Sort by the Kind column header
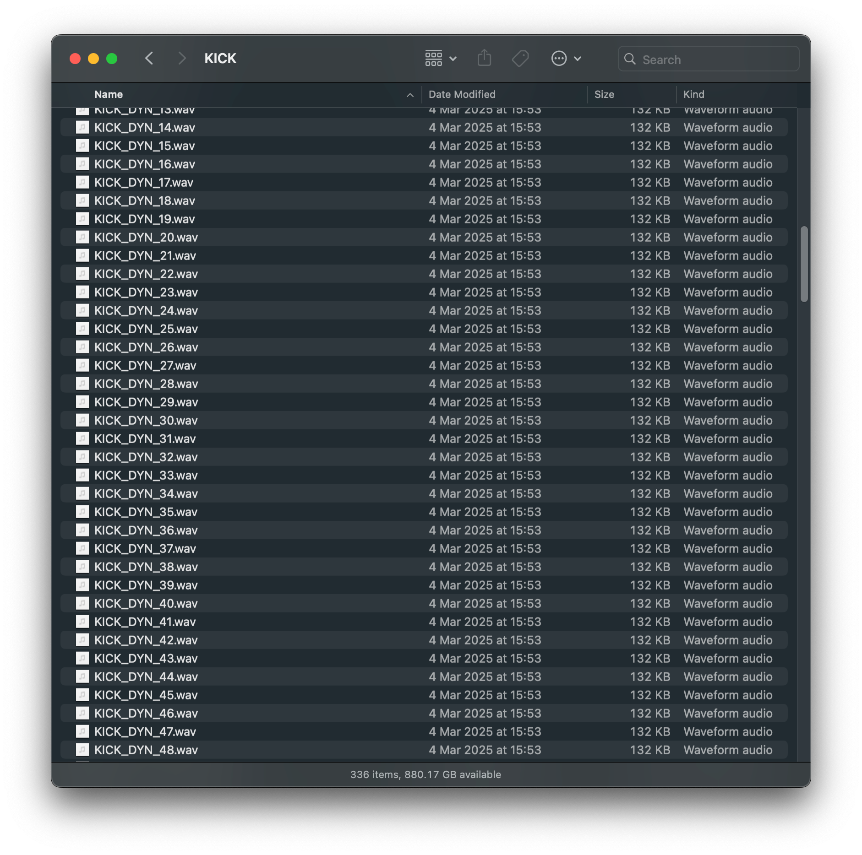The width and height of the screenshot is (862, 855). pos(693,95)
